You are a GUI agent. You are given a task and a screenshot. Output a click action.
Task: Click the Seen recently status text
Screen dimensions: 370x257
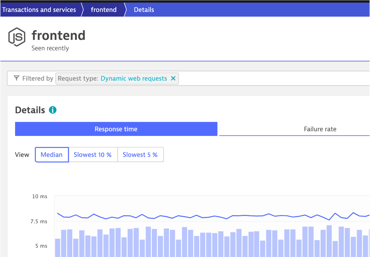(x=50, y=48)
